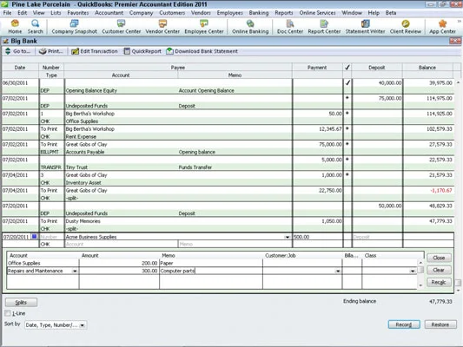Toggle cleared status of 5,000.00 transfer
Screen dimensions: 463x347
click(347, 160)
